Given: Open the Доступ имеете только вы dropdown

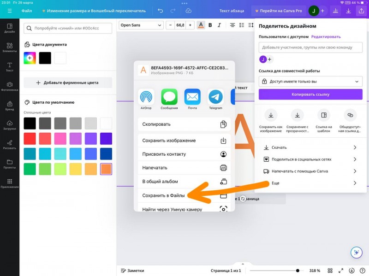Looking at the screenshot, I should [310, 82].
